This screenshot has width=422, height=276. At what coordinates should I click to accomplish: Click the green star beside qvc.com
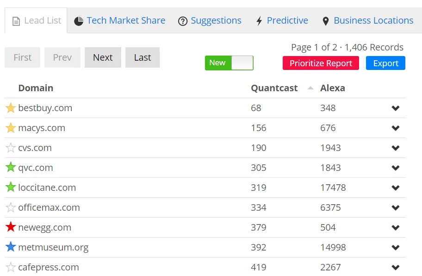pos(11,168)
